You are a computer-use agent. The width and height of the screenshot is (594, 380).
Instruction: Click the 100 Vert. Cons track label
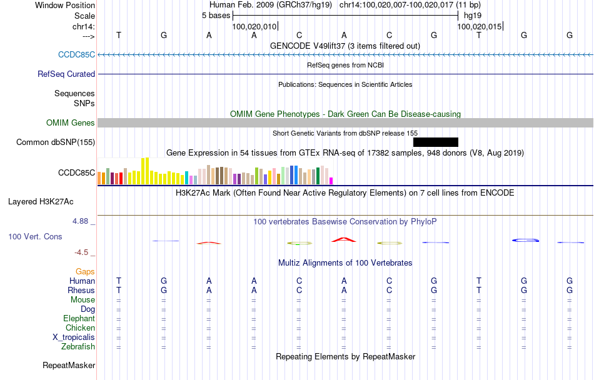coord(35,236)
